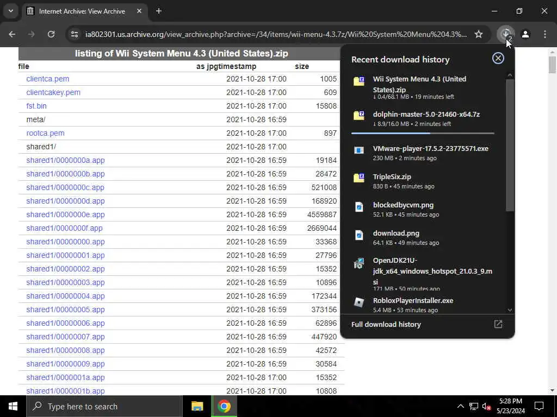
Task: Open the Chrome downloads toolbar icon
Action: click(505, 34)
